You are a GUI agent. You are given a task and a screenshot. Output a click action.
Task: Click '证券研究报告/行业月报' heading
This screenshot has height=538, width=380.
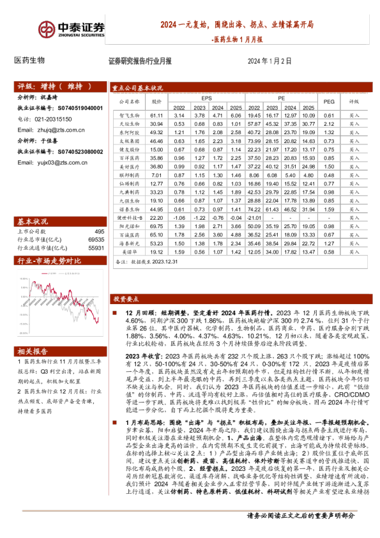tap(140, 61)
